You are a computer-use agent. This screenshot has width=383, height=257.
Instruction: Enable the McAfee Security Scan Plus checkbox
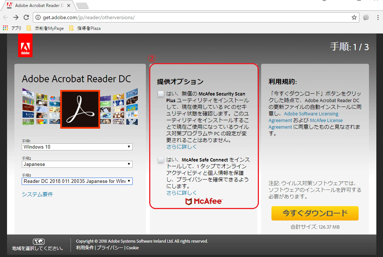coord(161,94)
